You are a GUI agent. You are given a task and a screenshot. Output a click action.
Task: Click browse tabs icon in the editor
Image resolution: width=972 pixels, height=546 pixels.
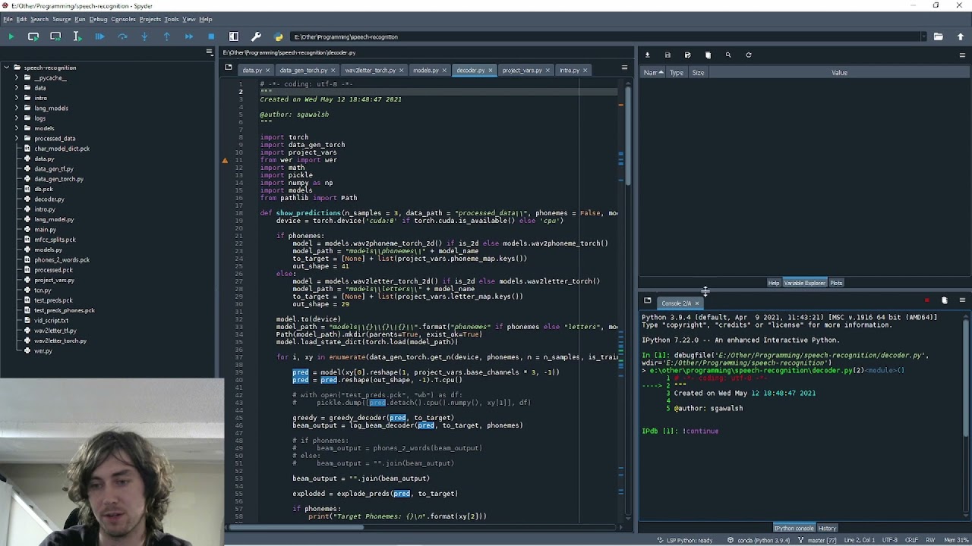[229, 67]
